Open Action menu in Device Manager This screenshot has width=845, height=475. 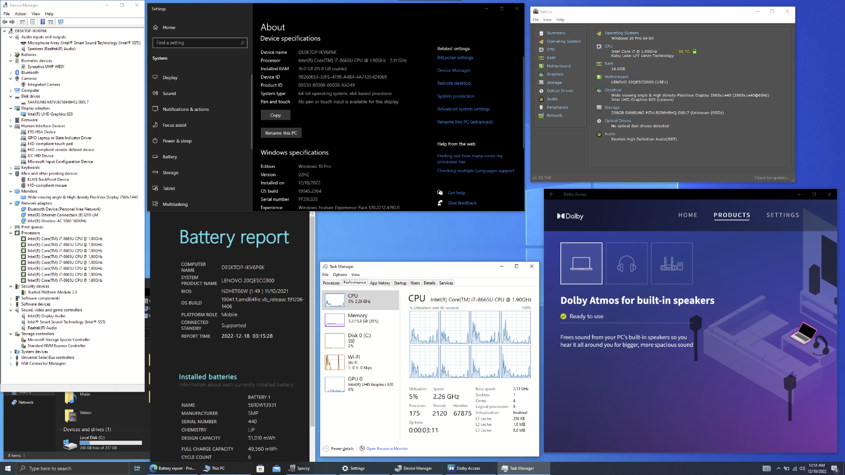coord(21,14)
